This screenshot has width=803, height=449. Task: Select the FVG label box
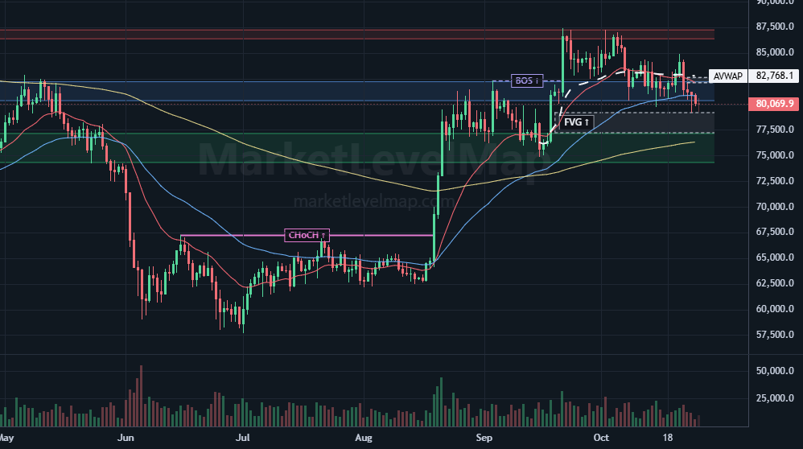(576, 122)
